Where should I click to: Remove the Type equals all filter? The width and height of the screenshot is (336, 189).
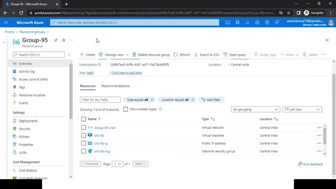coord(152,100)
